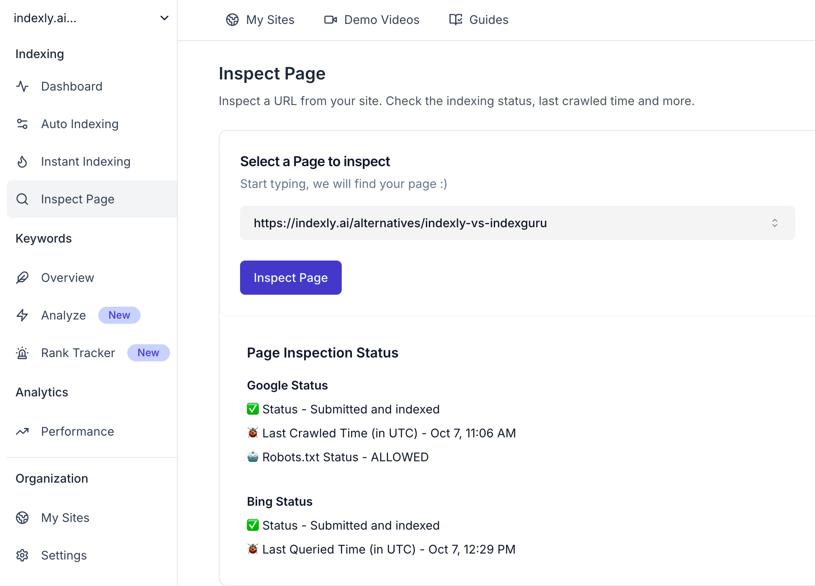The width and height of the screenshot is (815, 586).
Task: Click the sidebar My Sites globe icon
Action: (22, 518)
